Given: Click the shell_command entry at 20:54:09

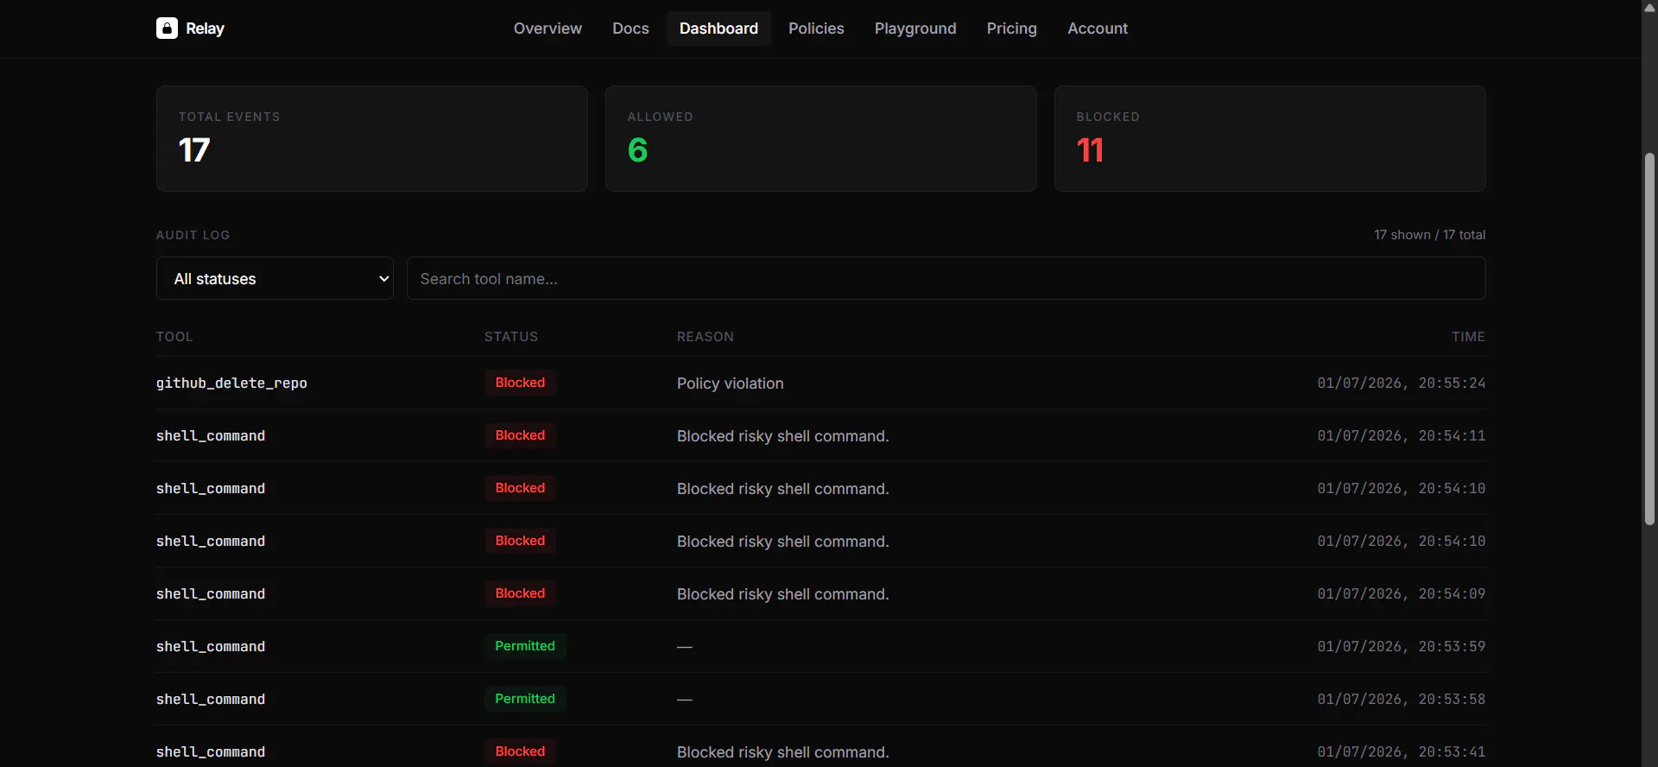Looking at the screenshot, I should pos(211,593).
